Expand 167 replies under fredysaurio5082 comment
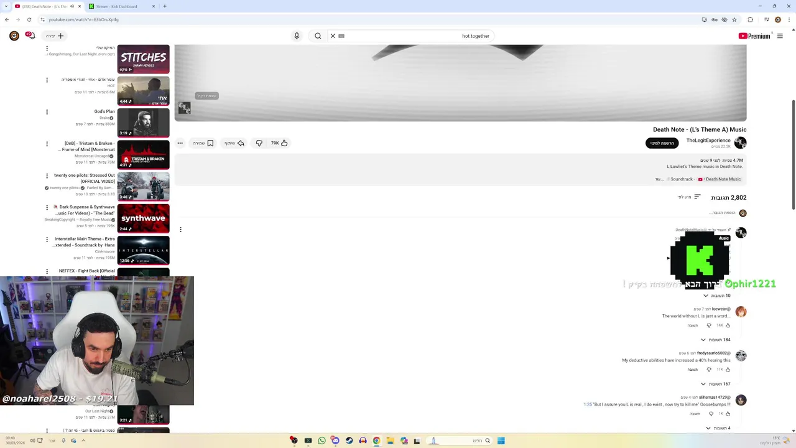Screen dimensions: 796x448 click(716, 384)
